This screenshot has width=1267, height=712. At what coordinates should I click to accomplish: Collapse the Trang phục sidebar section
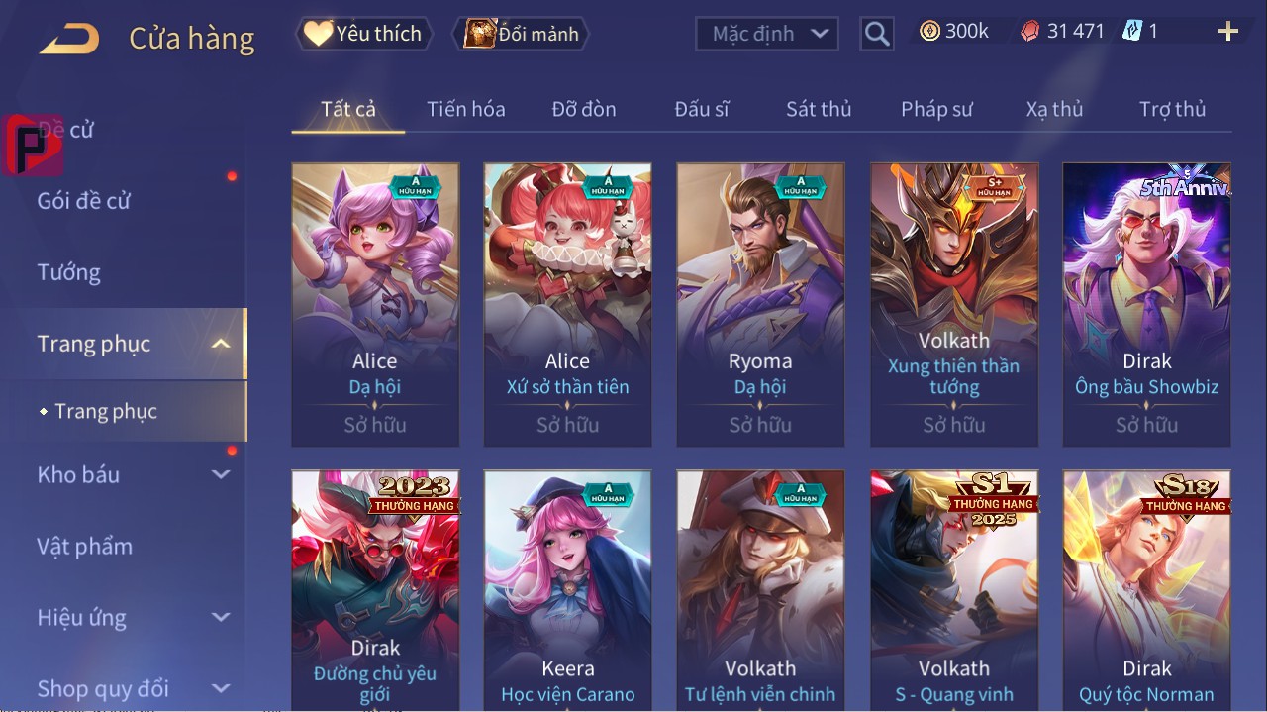click(x=221, y=344)
